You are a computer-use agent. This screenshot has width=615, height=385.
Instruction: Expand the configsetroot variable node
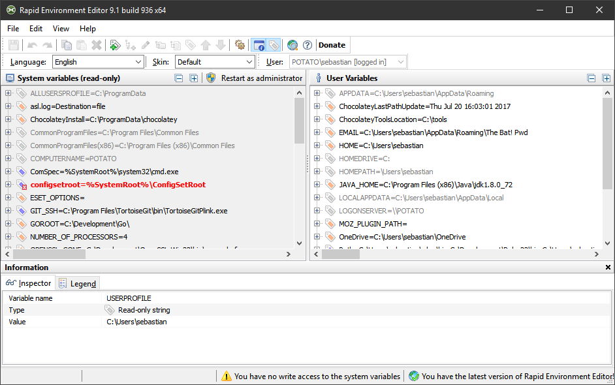(8, 185)
